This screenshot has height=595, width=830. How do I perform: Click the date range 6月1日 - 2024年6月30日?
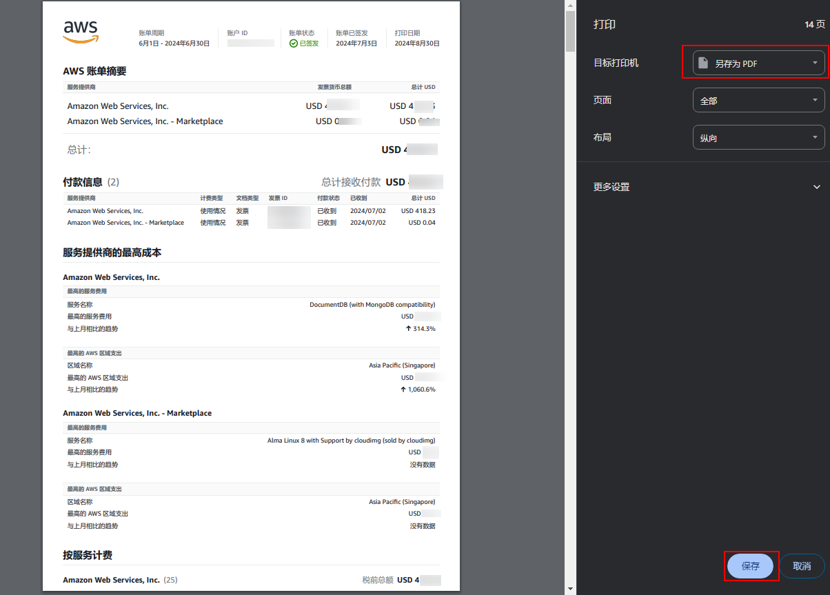[174, 43]
